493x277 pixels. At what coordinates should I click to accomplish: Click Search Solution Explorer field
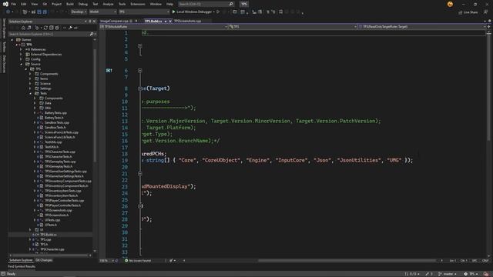click(x=50, y=34)
